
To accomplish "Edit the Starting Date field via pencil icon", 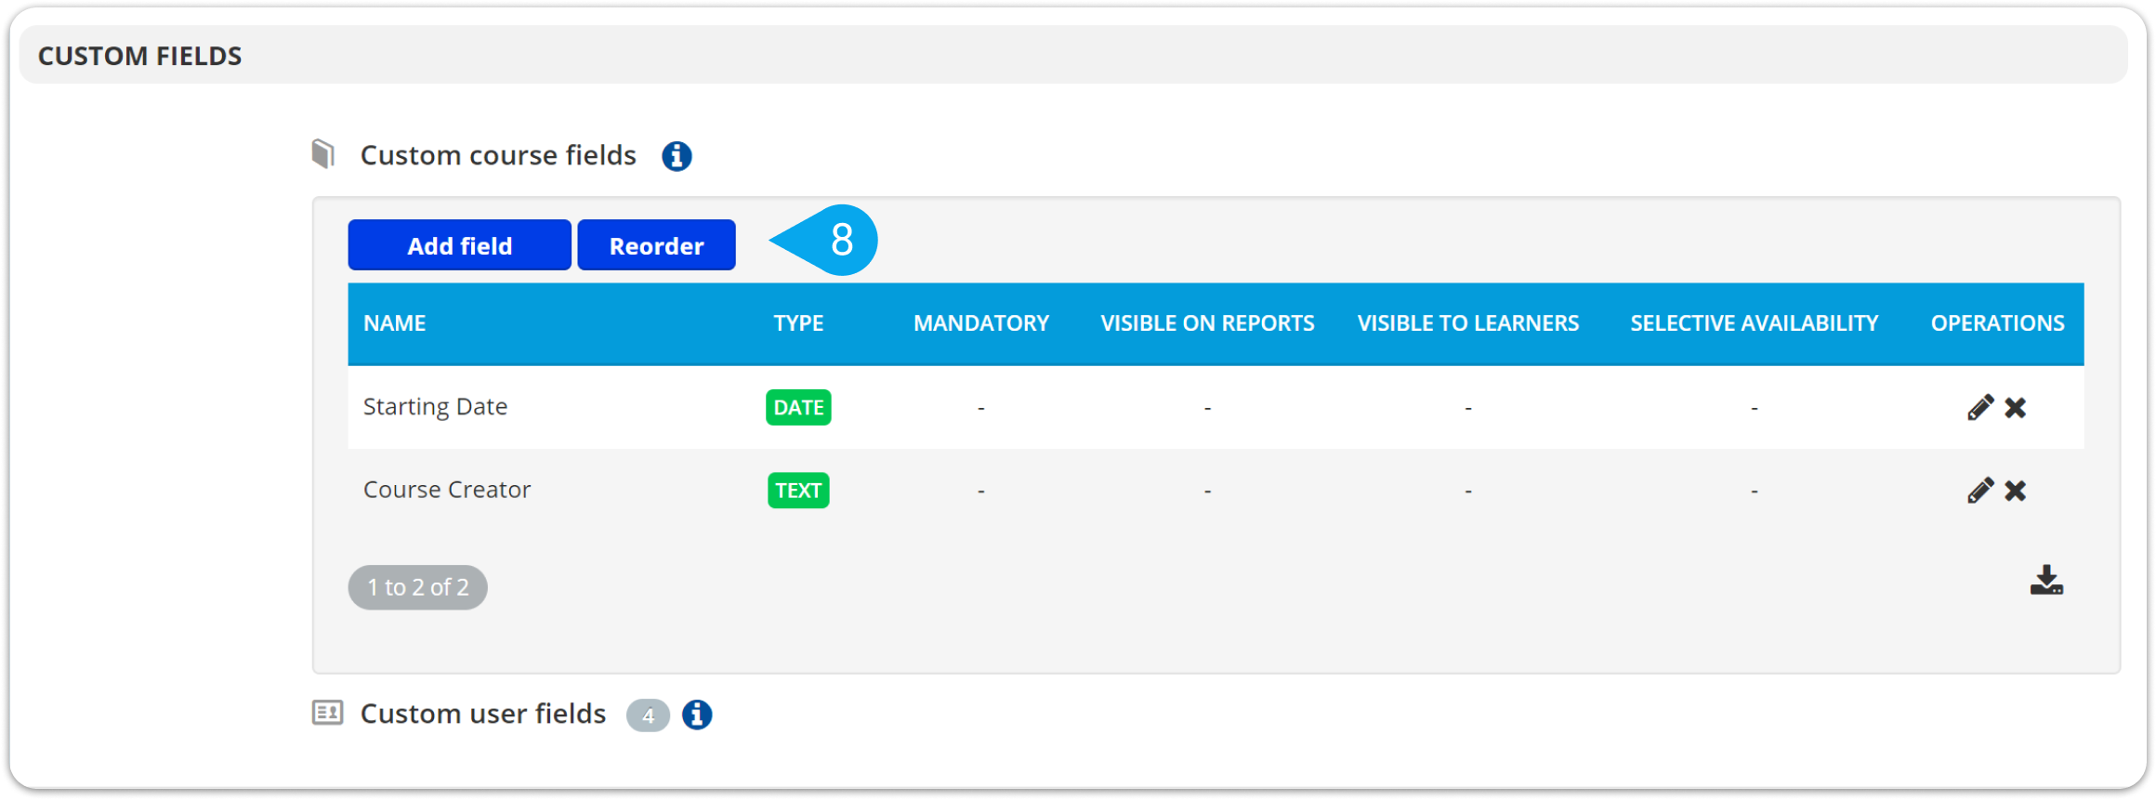I will tap(1980, 407).
